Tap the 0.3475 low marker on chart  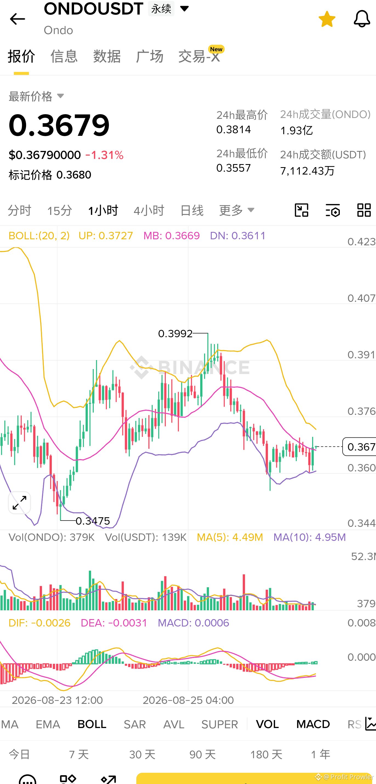pos(92,521)
